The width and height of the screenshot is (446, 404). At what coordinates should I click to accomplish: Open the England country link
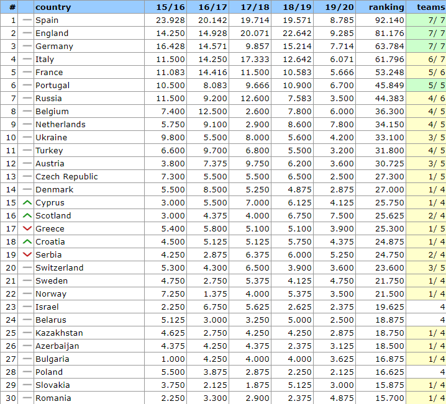pos(52,34)
